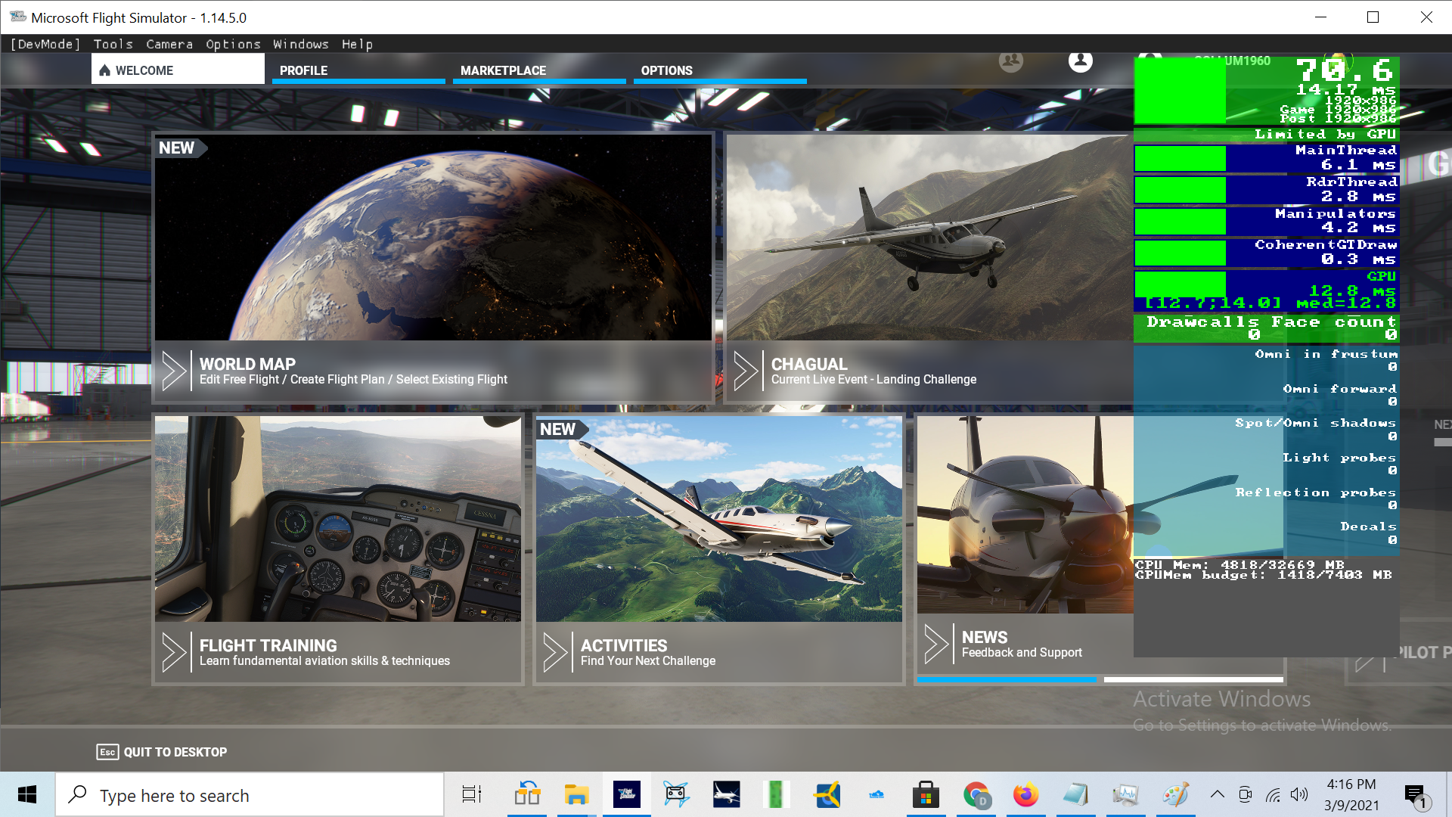Click the white player profile icon

pyautogui.click(x=1081, y=61)
